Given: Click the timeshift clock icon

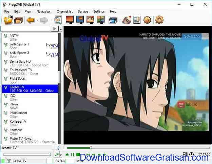Looking at the screenshot, I should (x=191, y=154).
